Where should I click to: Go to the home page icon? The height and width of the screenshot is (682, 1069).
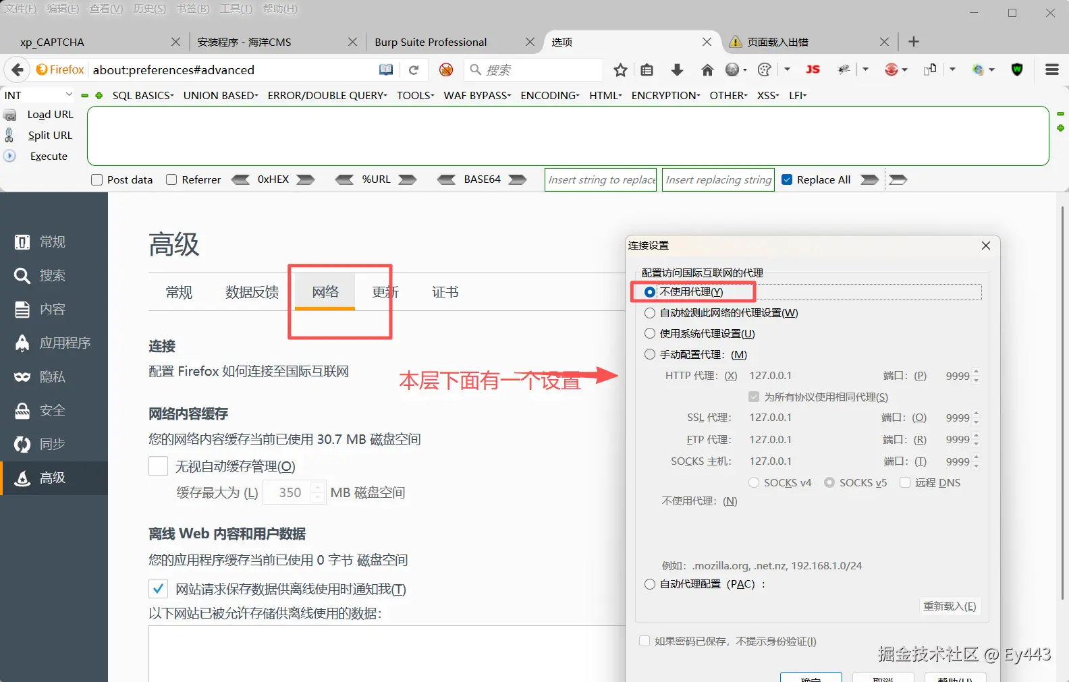707,69
